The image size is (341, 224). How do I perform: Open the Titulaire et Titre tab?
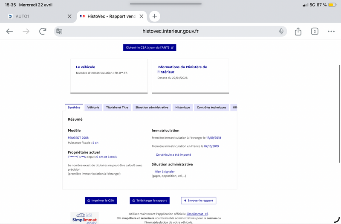pos(117,108)
